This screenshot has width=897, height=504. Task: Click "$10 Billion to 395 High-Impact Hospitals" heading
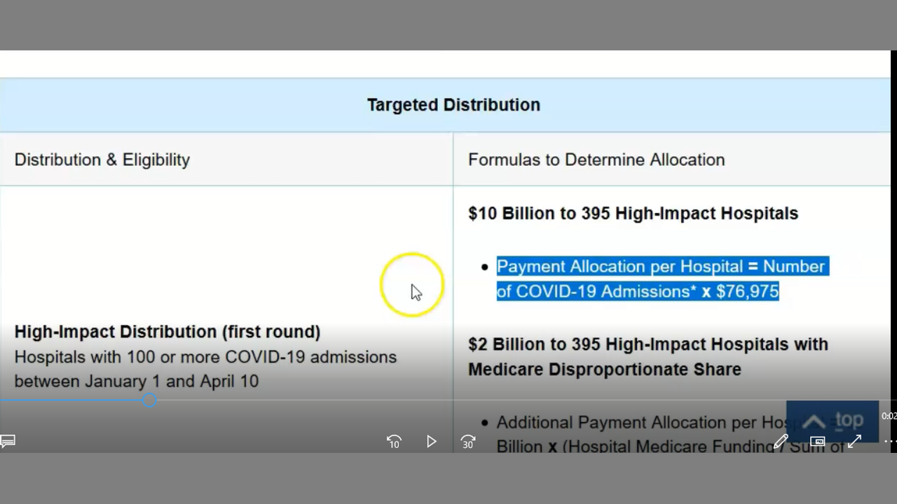633,213
